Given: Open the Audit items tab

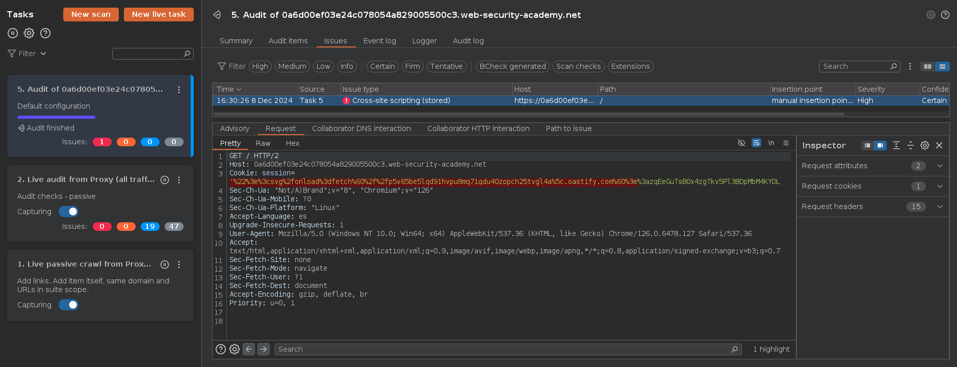Looking at the screenshot, I should click(288, 41).
